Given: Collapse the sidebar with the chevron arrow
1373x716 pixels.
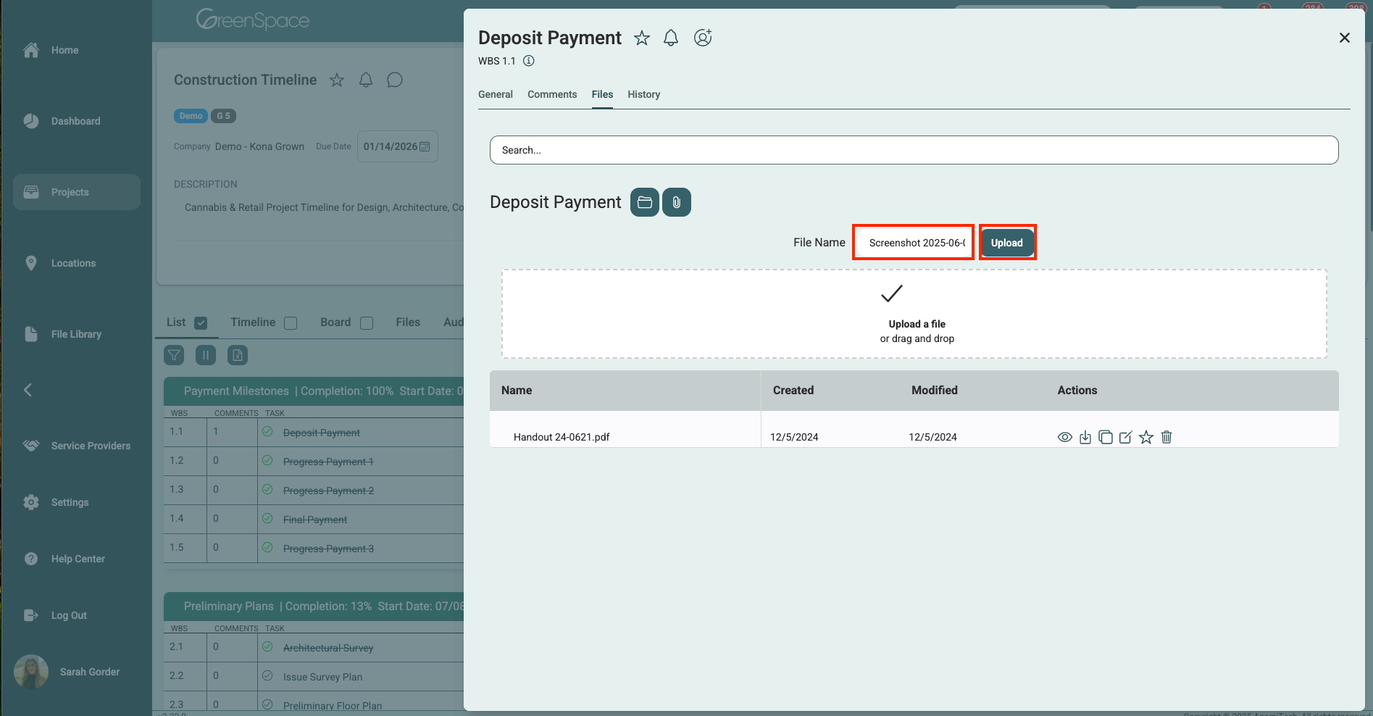Looking at the screenshot, I should click(x=28, y=390).
